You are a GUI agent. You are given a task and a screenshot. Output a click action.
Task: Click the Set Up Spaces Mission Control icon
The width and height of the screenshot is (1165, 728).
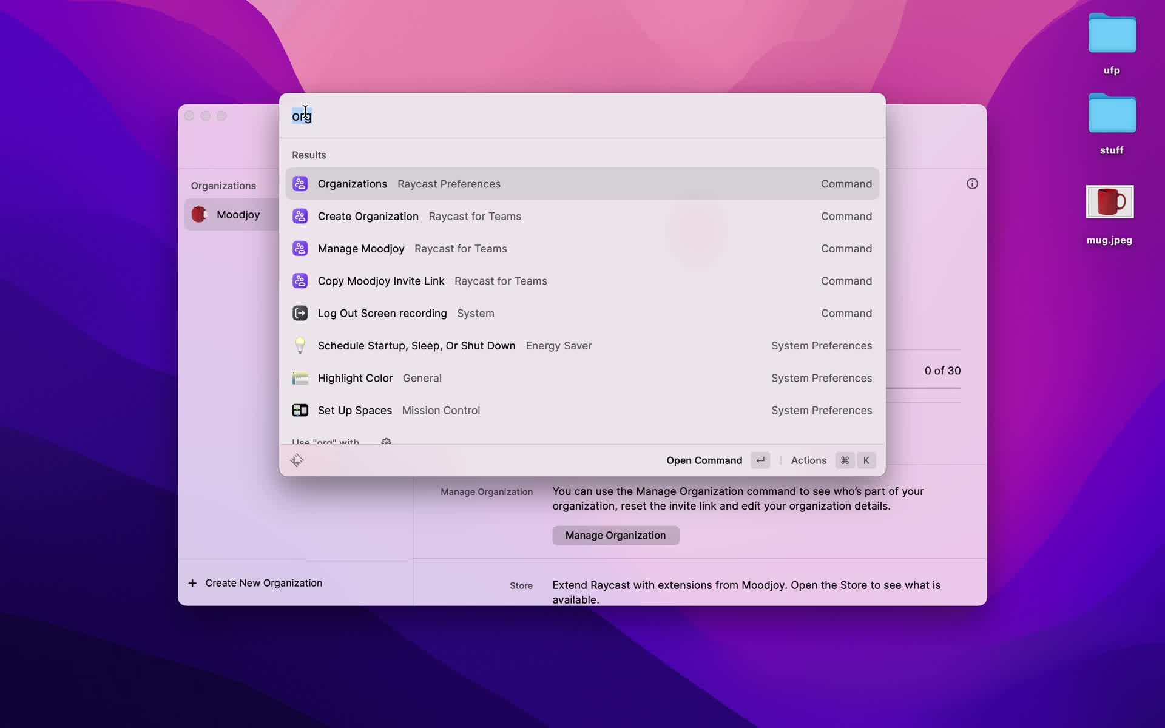(299, 410)
